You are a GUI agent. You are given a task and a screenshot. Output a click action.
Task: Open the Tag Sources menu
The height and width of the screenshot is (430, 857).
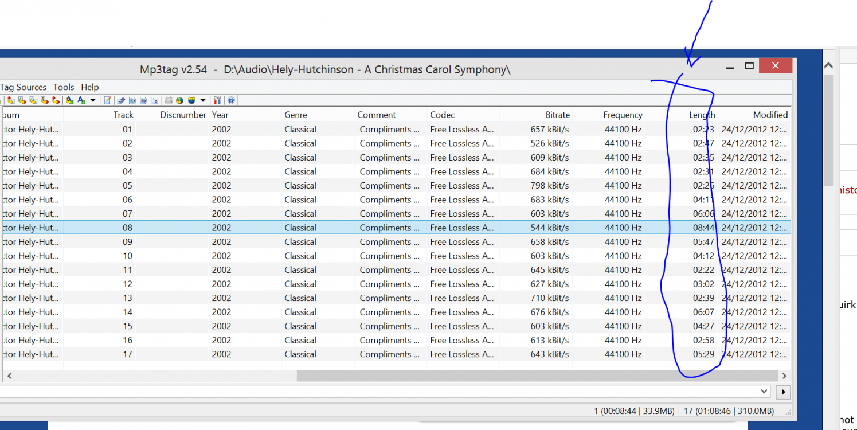[23, 87]
